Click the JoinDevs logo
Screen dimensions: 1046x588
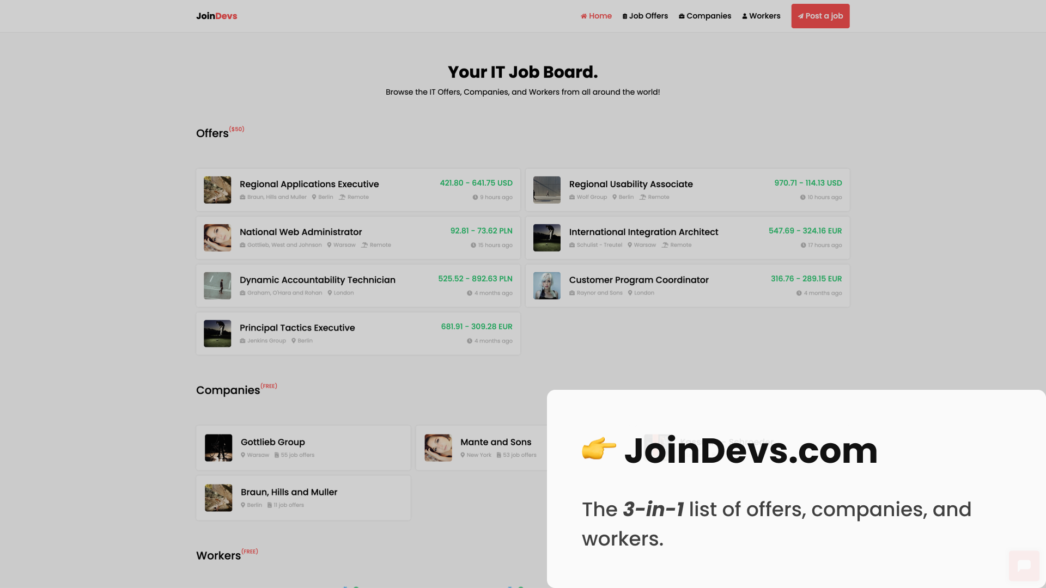[216, 16]
